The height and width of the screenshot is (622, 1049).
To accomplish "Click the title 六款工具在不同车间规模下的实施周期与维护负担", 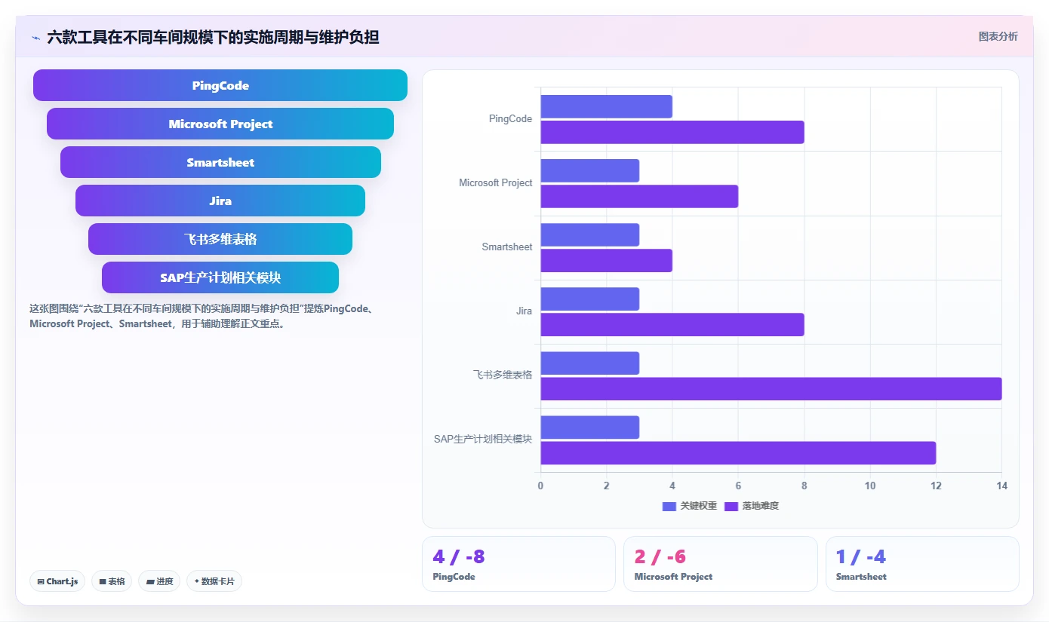I will click(213, 37).
